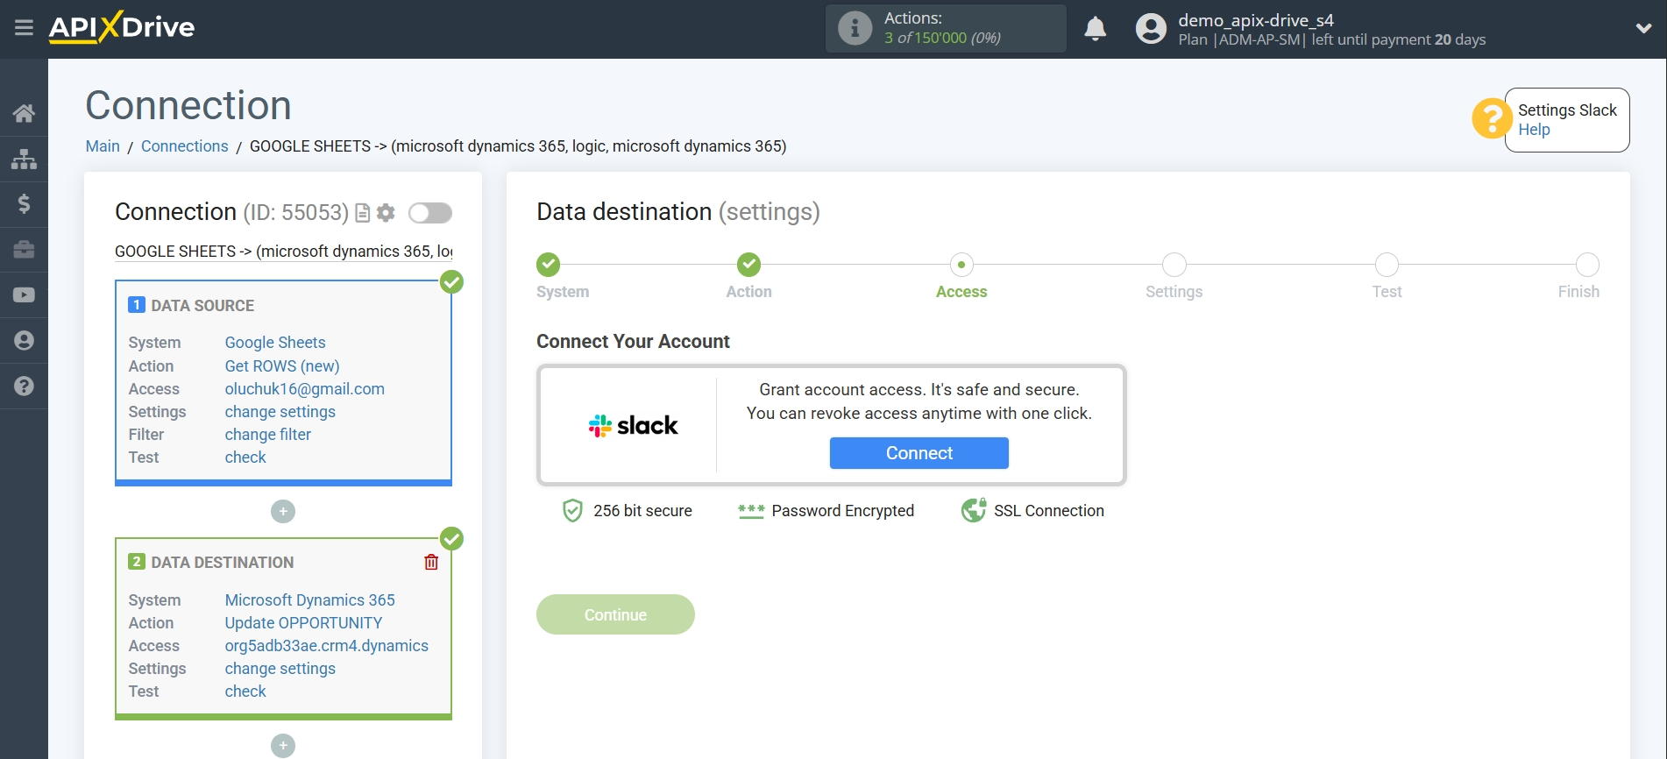Image resolution: width=1667 pixels, height=759 pixels.
Task: Click the SSL Connection globe icon
Action: (x=974, y=510)
